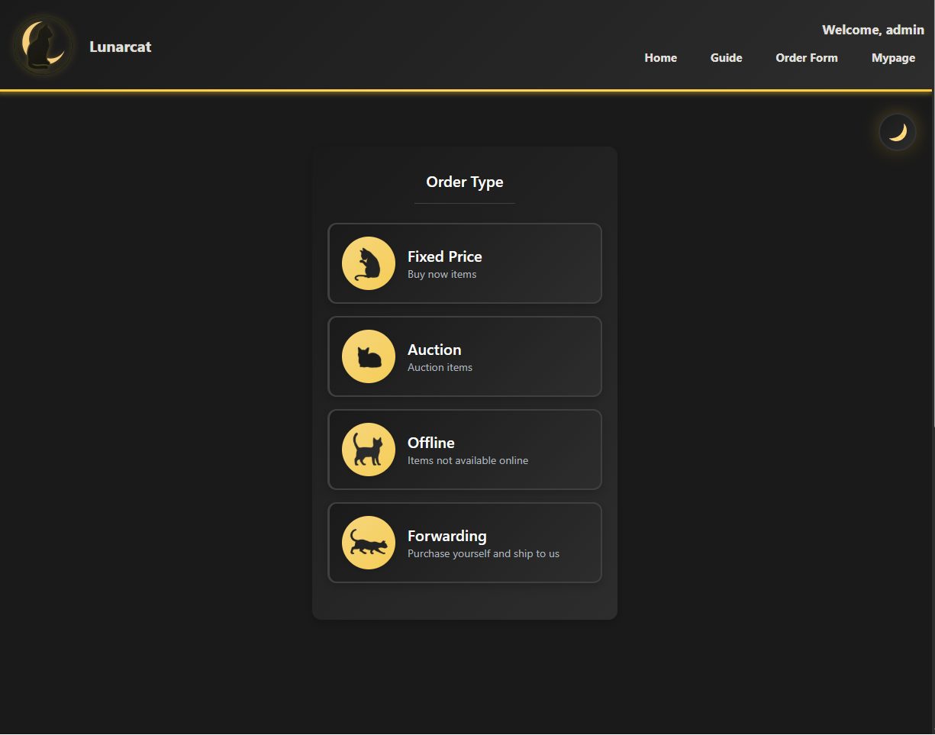Click the standing cat icon for Offline
The height and width of the screenshot is (735, 935).
[x=369, y=450]
